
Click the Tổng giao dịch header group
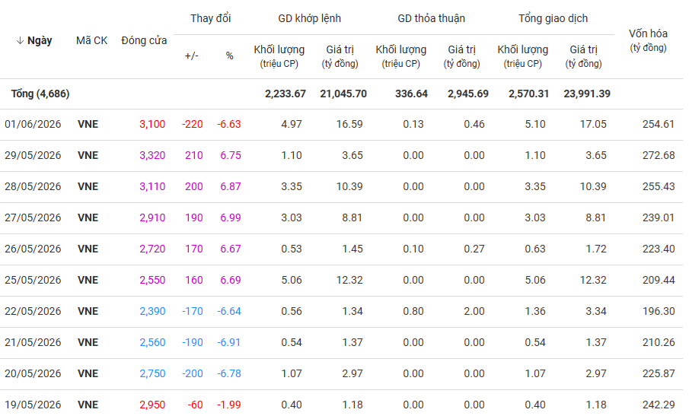click(553, 18)
